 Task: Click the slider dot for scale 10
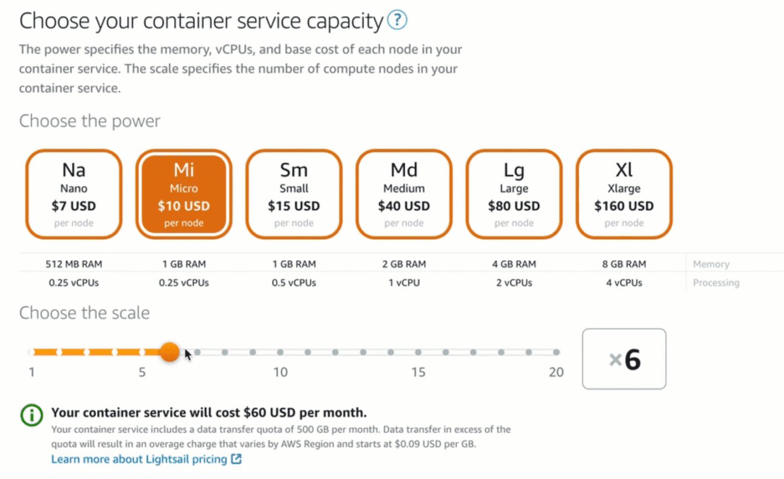click(280, 352)
